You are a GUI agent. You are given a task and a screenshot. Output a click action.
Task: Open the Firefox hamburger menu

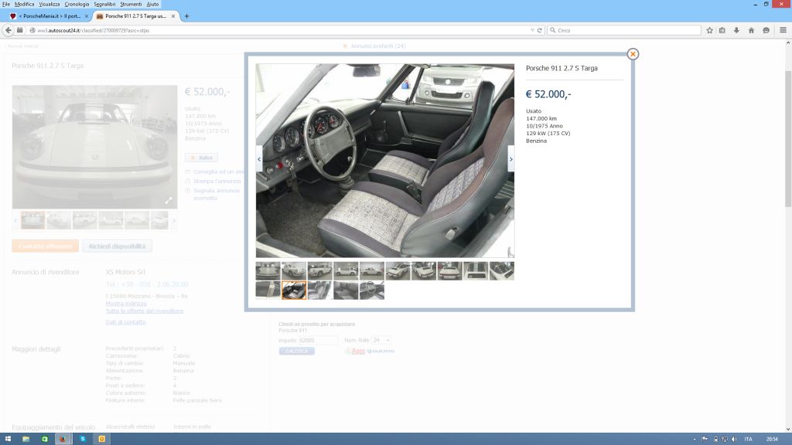(783, 30)
